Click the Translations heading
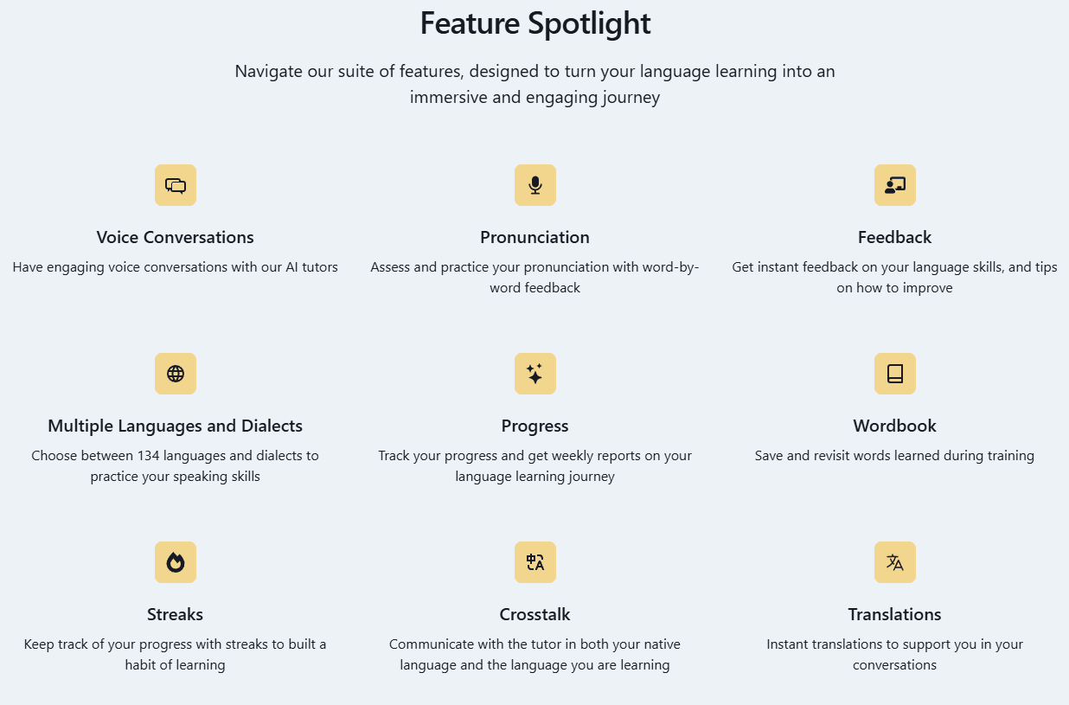1069x705 pixels. 895,614
